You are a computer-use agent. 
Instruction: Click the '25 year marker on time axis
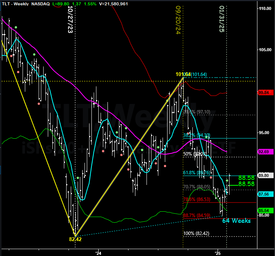(x=218, y=253)
